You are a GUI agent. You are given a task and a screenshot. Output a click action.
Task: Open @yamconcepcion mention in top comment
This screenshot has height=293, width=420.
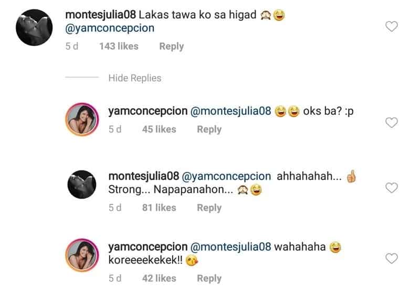pos(110,28)
